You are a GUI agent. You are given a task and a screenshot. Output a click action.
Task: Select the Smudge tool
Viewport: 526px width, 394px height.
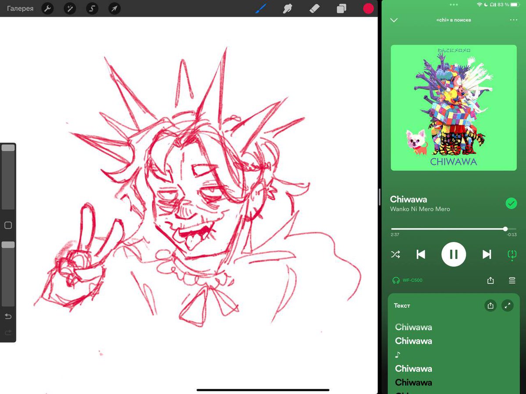[288, 8]
